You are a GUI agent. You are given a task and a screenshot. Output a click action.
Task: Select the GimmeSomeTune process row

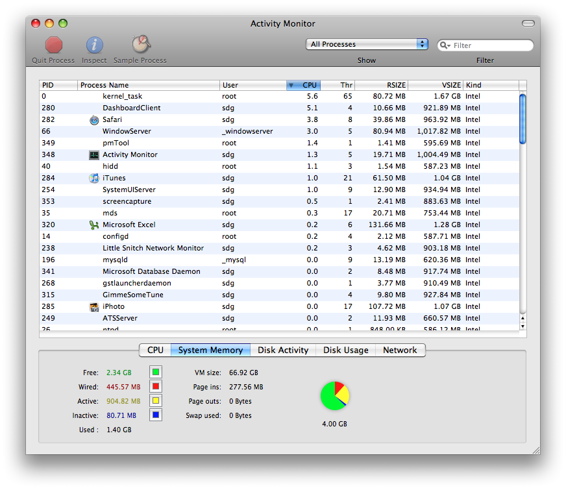pyautogui.click(x=279, y=295)
